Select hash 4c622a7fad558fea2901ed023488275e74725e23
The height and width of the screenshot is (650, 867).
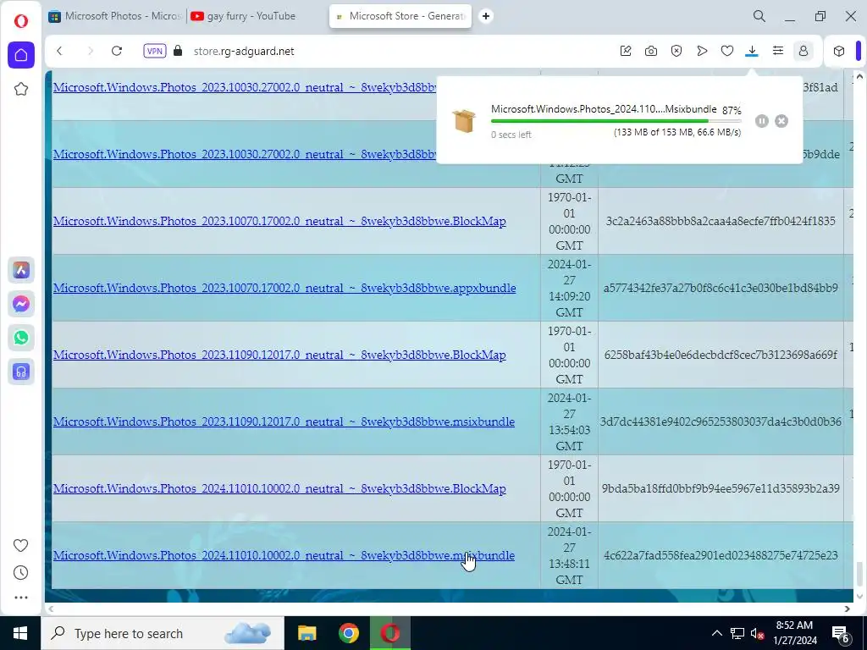point(721,555)
